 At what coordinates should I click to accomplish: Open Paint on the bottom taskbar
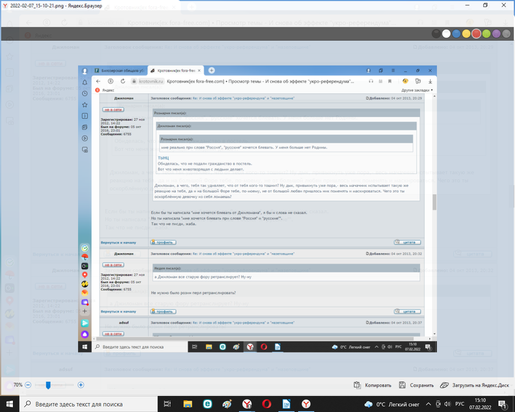pos(227,404)
